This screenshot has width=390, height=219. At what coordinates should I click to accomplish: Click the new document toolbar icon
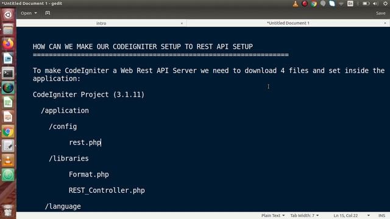(48, 13)
